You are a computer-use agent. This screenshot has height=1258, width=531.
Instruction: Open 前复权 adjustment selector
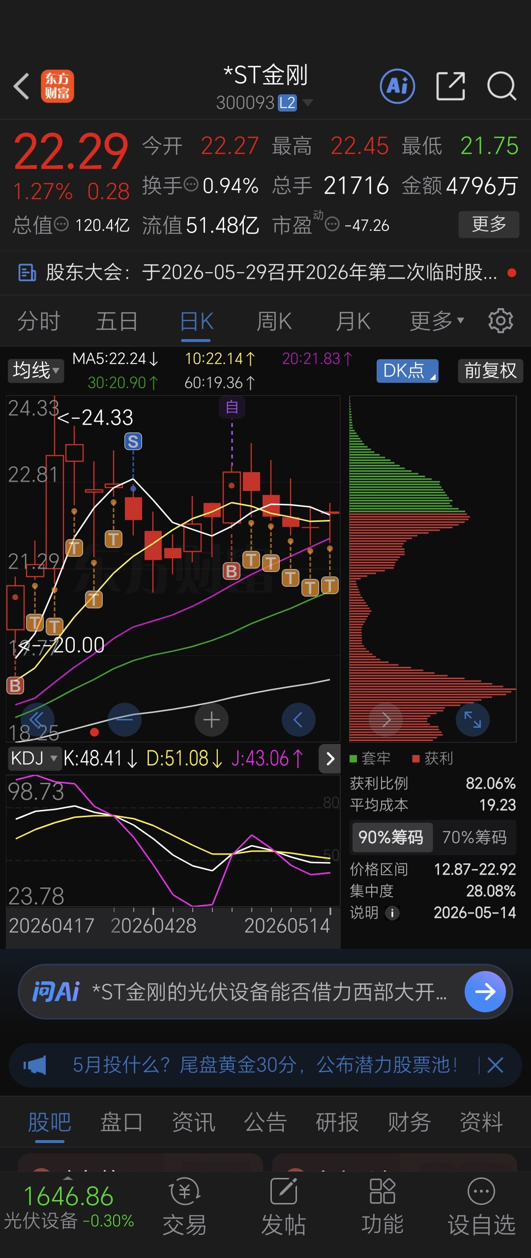[491, 371]
